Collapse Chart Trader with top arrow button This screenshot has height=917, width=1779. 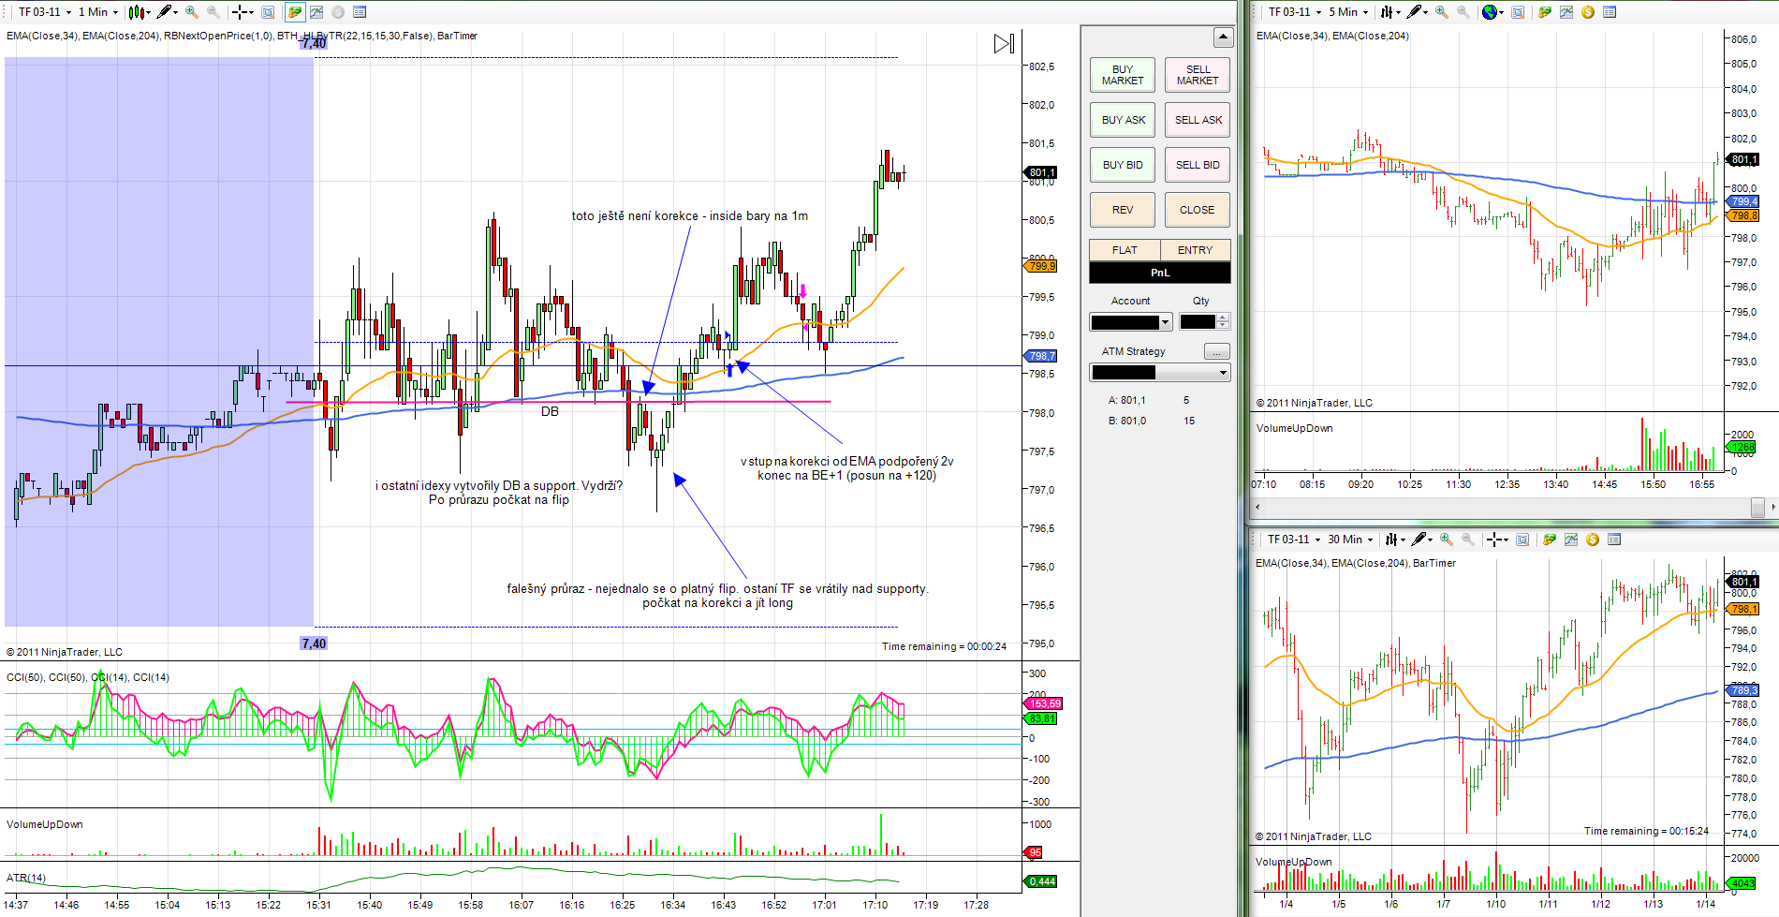click(x=1223, y=37)
